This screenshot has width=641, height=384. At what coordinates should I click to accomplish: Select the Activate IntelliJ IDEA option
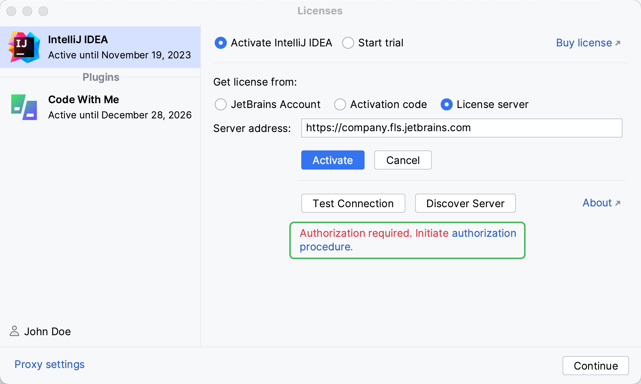[x=221, y=43]
